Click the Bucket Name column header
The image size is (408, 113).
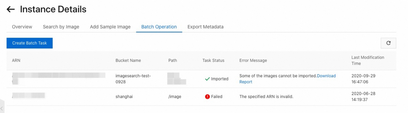pyautogui.click(x=128, y=61)
